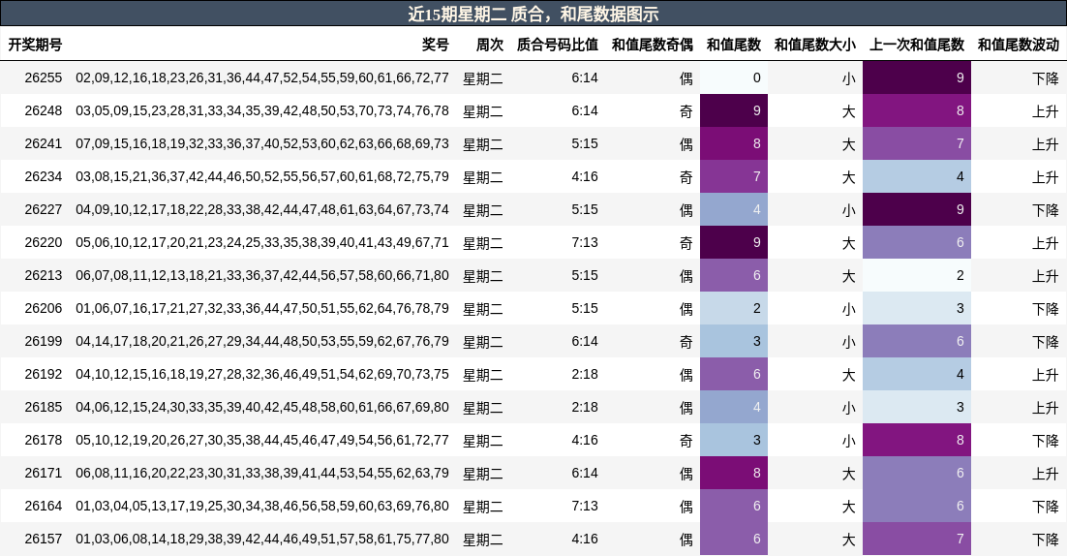Select issue number 26157
The width and height of the screenshot is (1067, 556).
pos(44,539)
